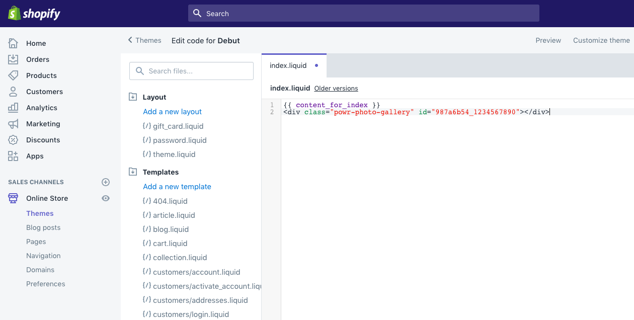Click the Orders inbox icon

tap(13, 59)
